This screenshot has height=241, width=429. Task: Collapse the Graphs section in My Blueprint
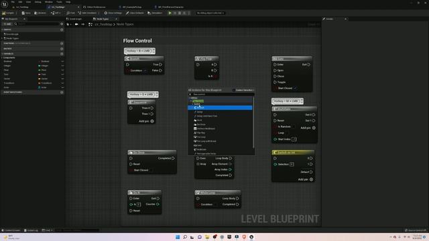coord(2,29)
